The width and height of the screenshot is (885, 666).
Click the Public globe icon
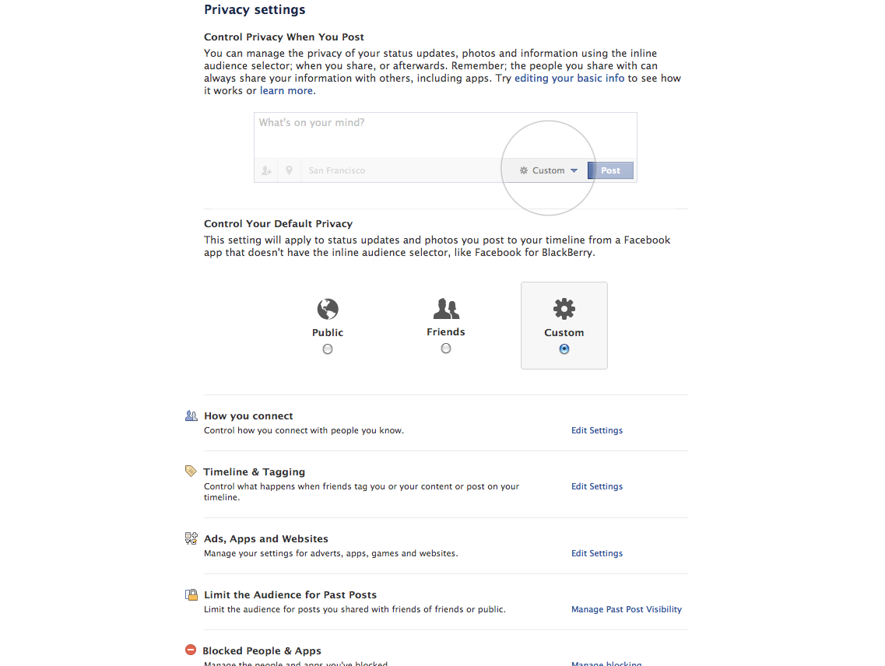328,310
